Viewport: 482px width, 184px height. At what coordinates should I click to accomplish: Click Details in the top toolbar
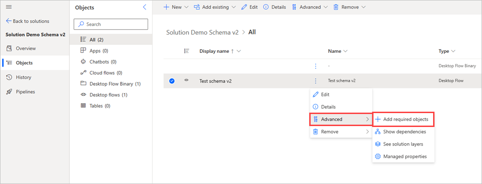(274, 7)
